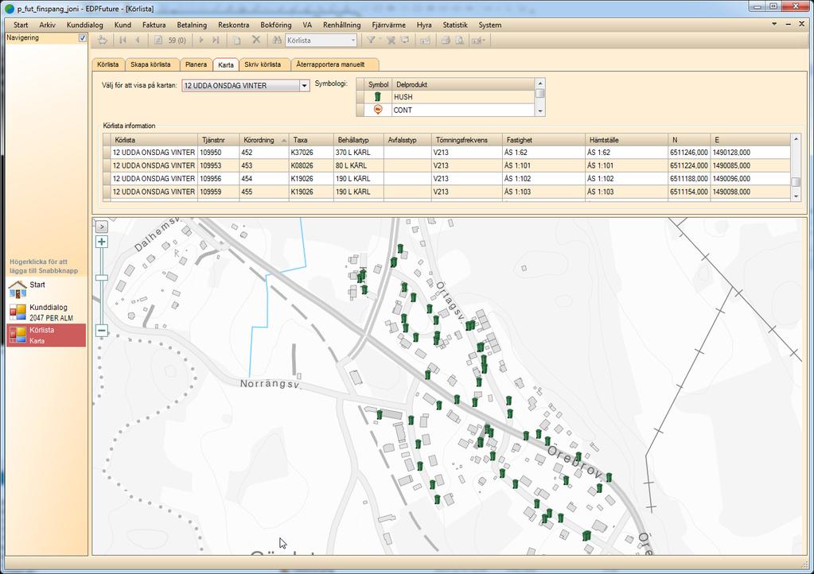
Task: Expand the map panel arrow button
Action: coord(102,227)
